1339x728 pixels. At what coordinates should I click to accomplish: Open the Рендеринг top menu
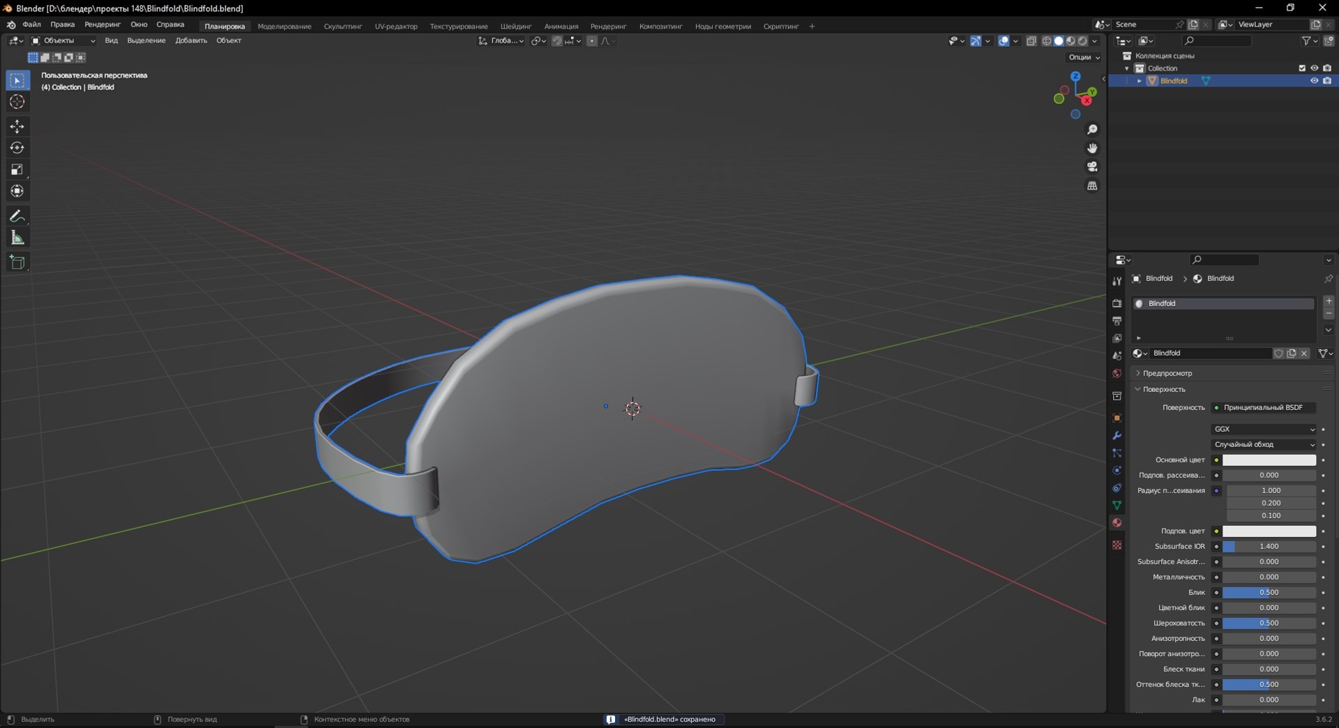click(x=103, y=24)
